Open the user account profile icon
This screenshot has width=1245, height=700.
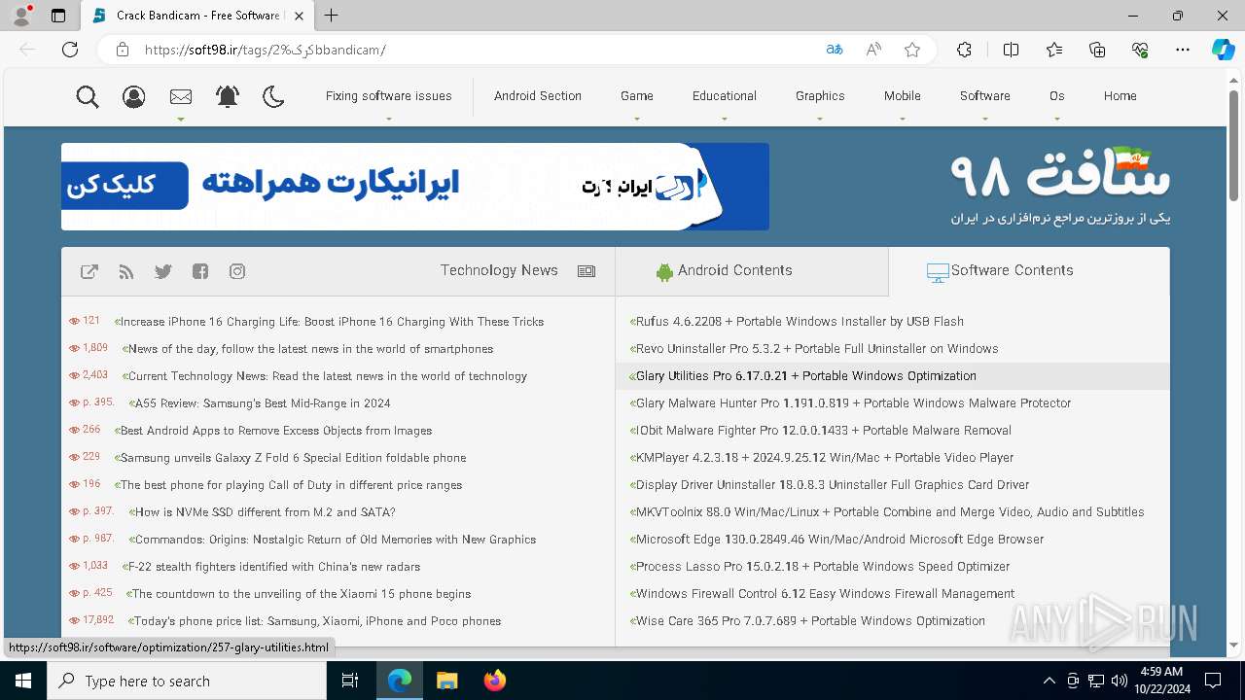tap(134, 96)
